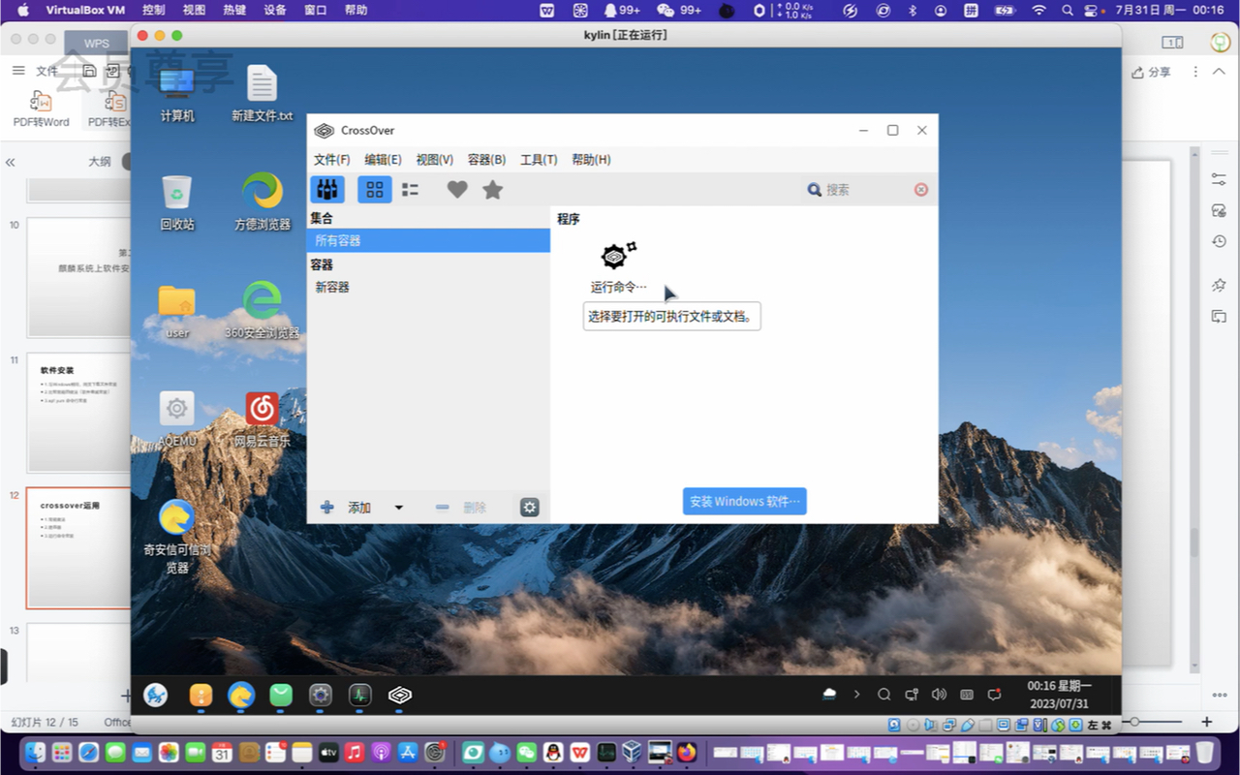Show favorites with the heart icon
Viewport: 1240px width, 775px height.
(x=457, y=190)
